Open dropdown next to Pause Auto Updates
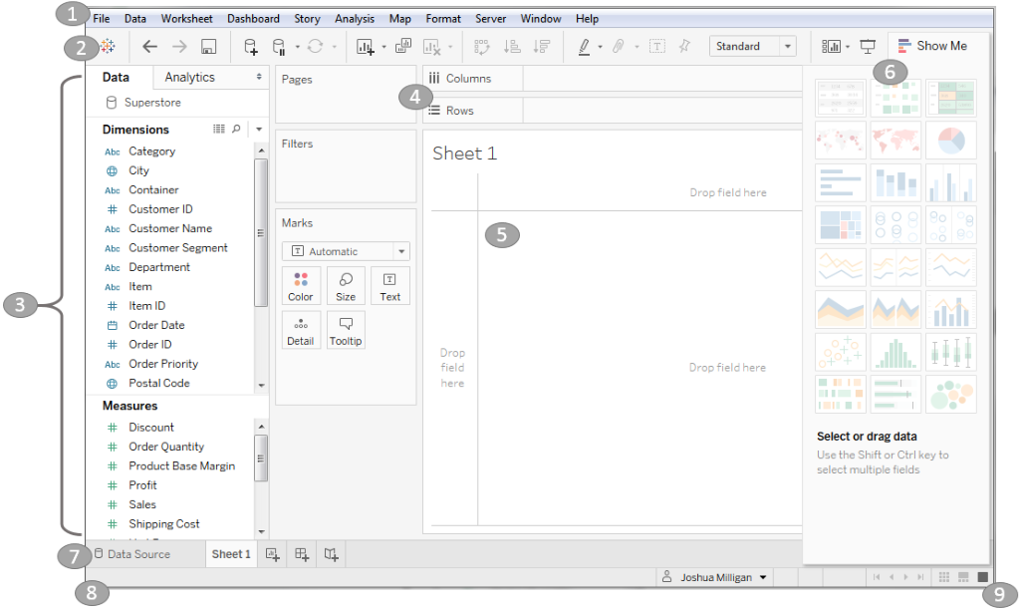 pos(297,47)
